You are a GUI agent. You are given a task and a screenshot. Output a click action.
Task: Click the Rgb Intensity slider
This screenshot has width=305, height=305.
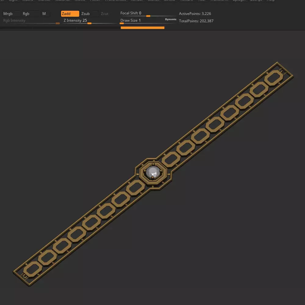click(31, 21)
